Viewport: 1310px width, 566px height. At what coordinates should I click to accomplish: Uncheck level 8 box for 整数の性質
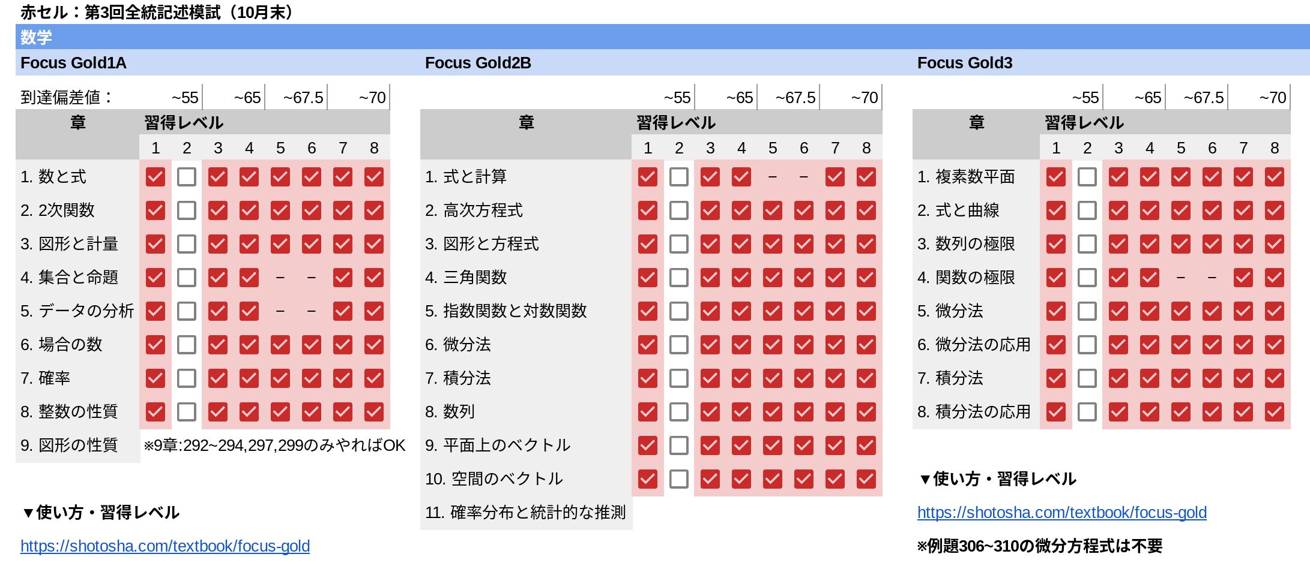point(374,412)
